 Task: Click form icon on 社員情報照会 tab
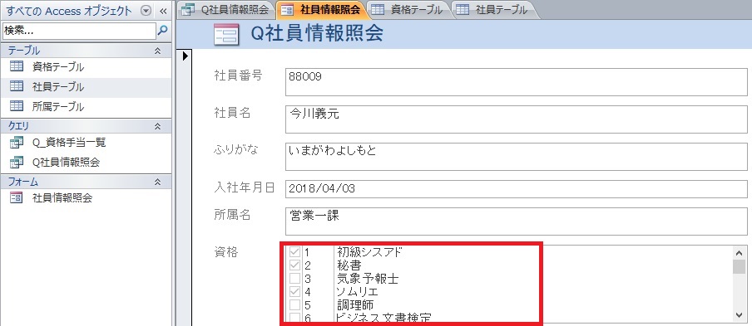[287, 10]
